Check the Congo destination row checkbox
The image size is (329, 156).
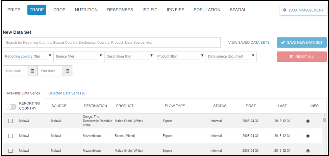pyautogui.click(x=11, y=121)
